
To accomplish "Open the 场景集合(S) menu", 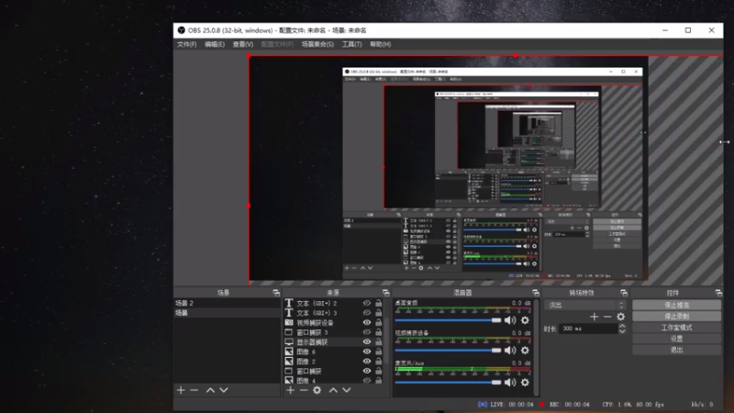I will pyautogui.click(x=317, y=44).
